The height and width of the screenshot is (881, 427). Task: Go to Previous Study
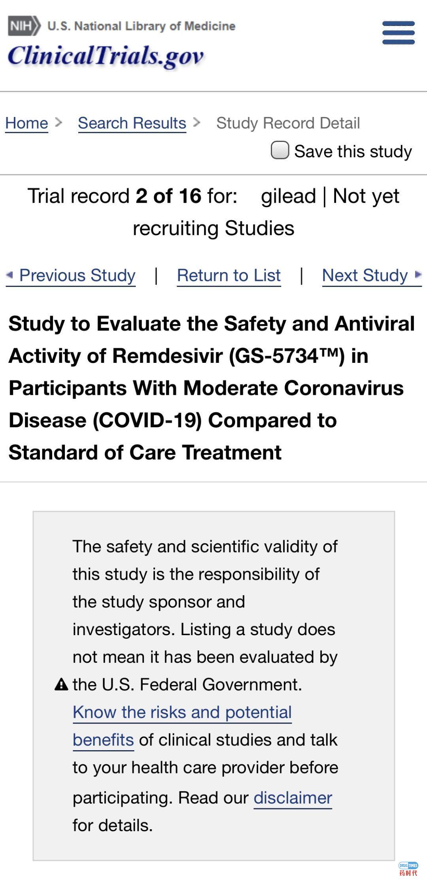pyautogui.click(x=77, y=275)
